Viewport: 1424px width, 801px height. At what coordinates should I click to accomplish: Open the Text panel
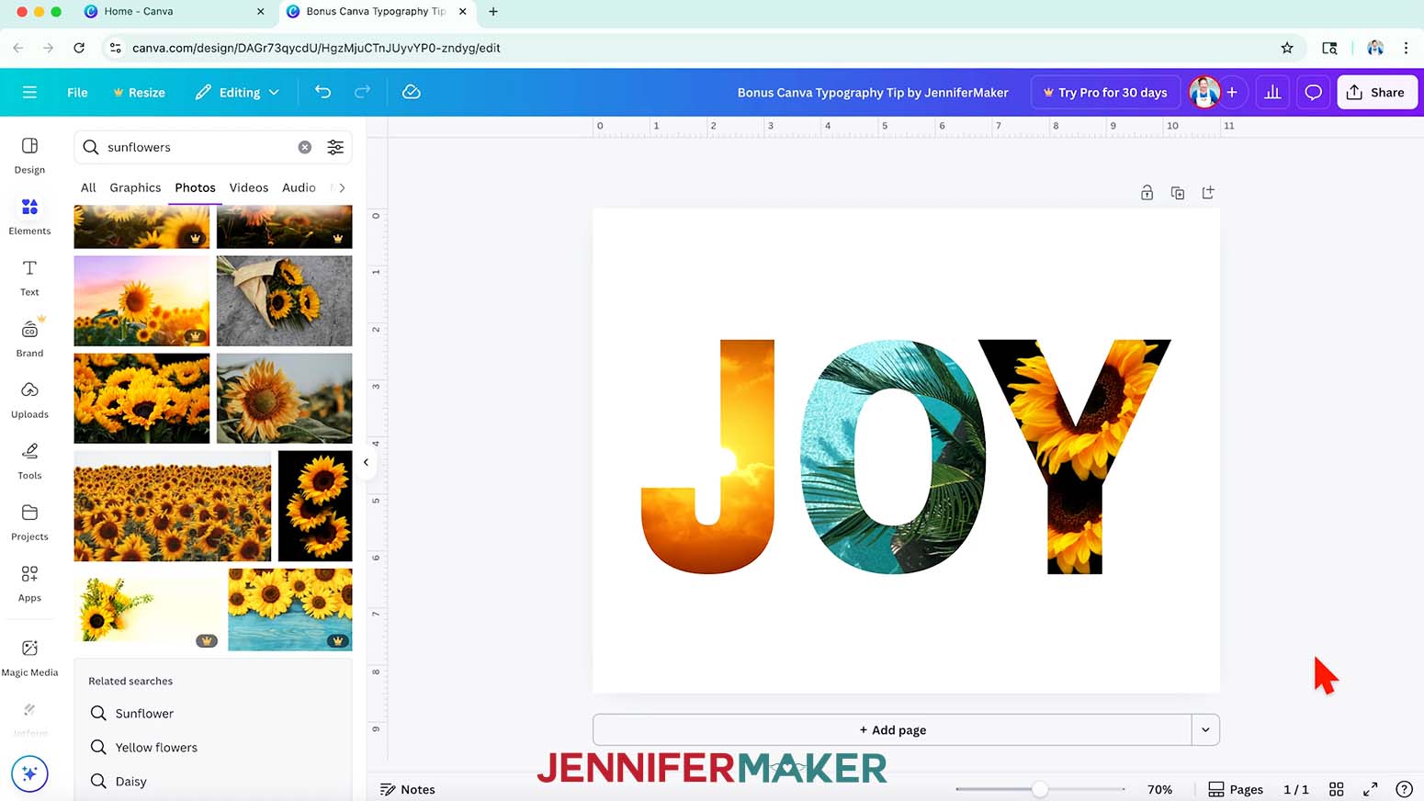pyautogui.click(x=29, y=278)
